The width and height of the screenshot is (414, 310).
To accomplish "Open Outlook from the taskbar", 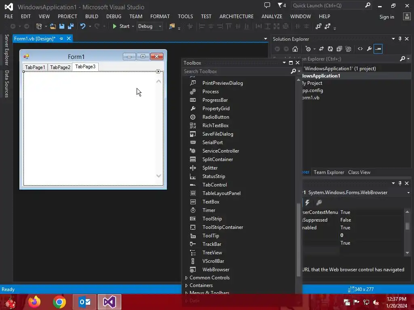I will point(84,302).
